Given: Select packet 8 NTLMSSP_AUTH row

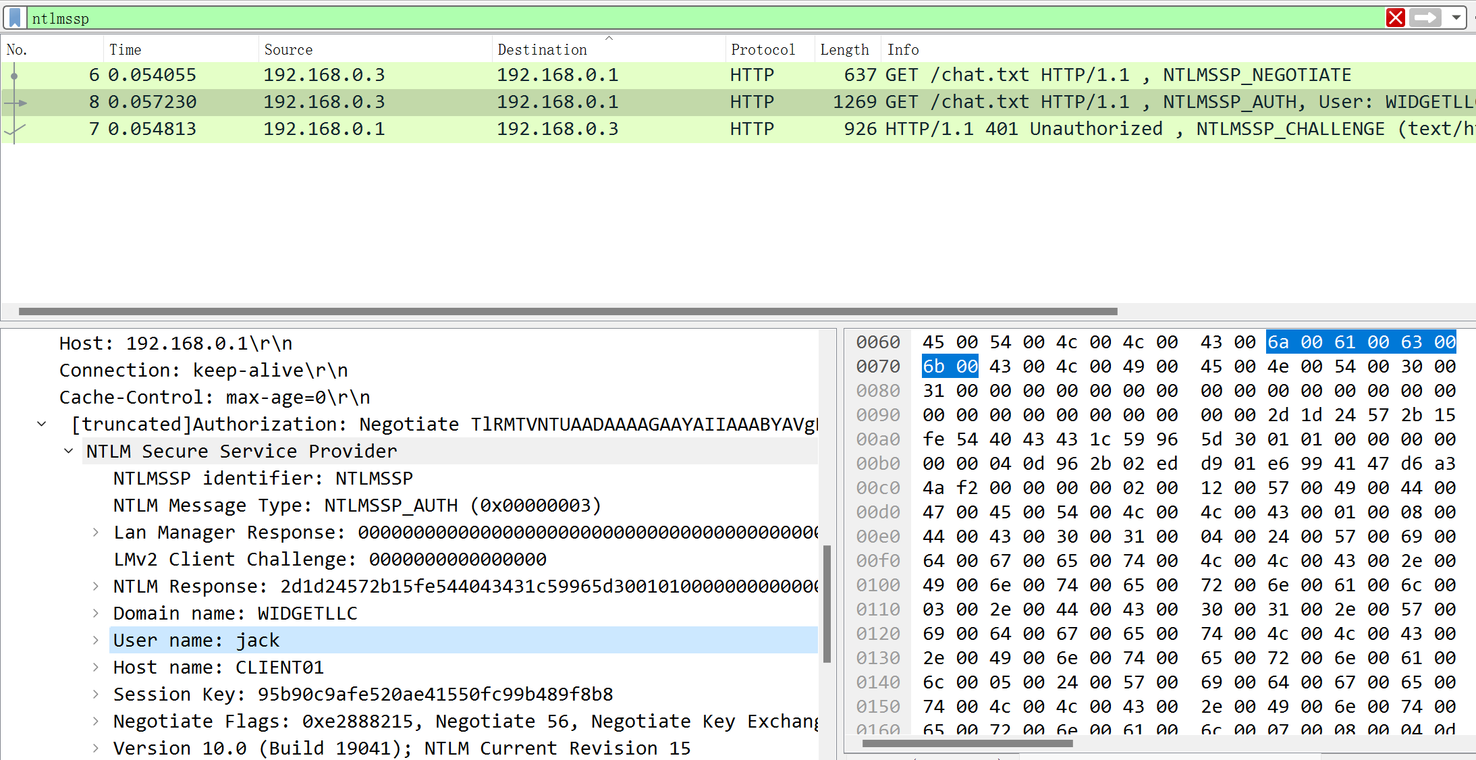Looking at the screenshot, I should pos(738,102).
